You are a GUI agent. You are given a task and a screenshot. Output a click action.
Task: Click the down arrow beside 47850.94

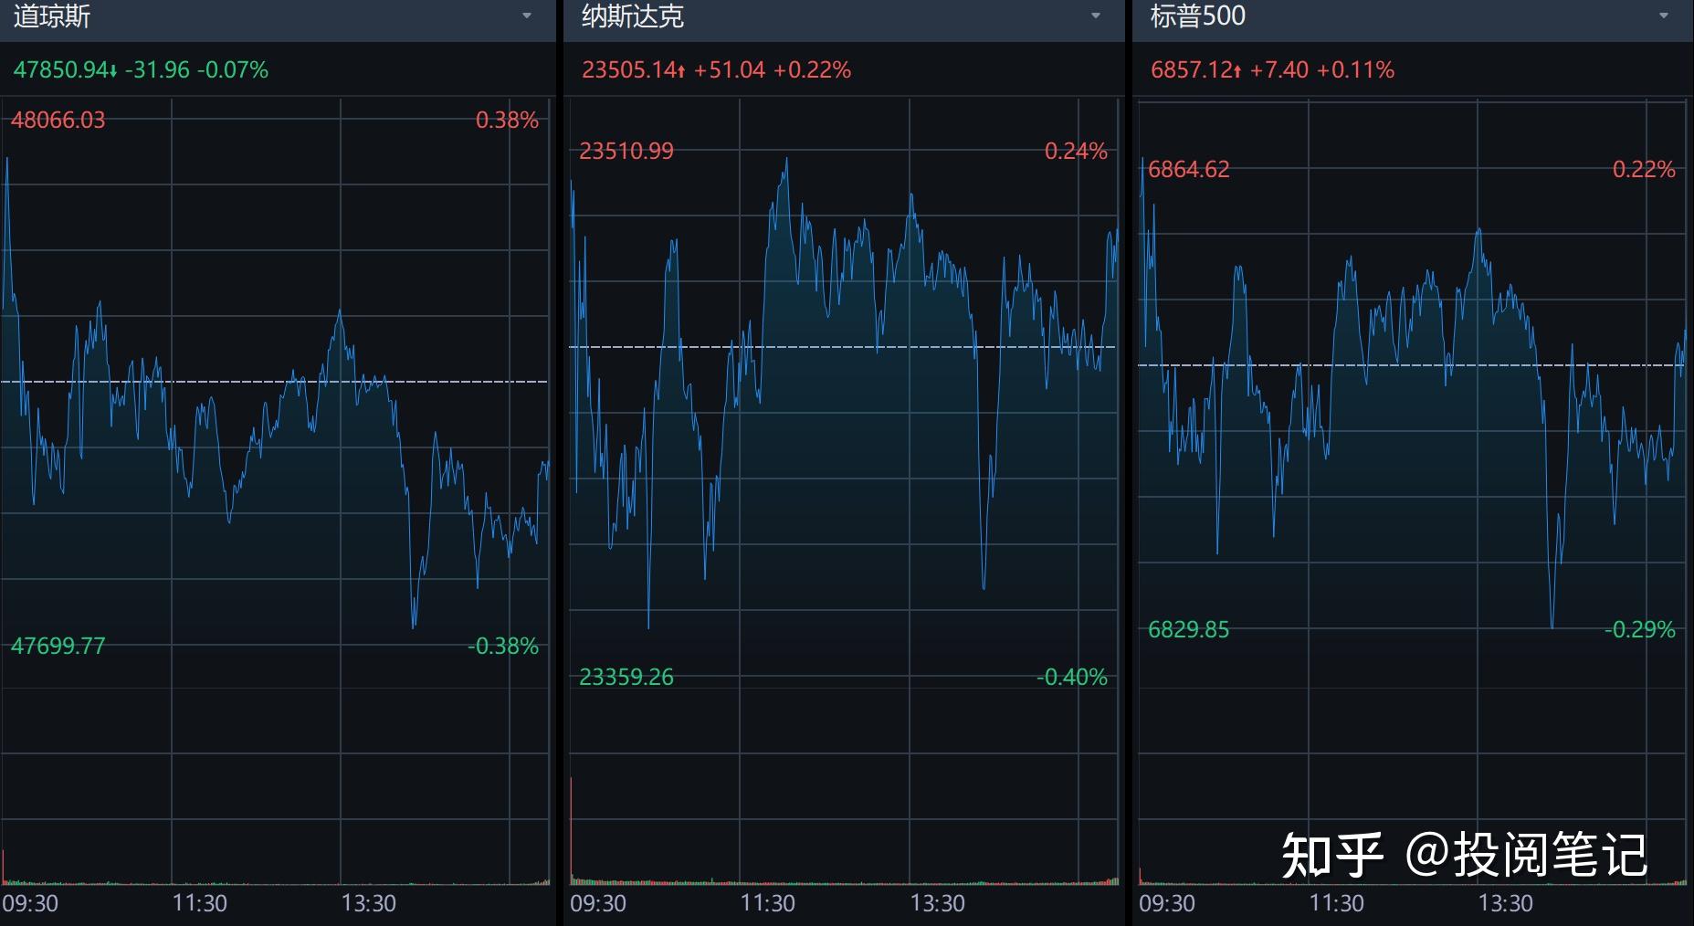[x=113, y=68]
